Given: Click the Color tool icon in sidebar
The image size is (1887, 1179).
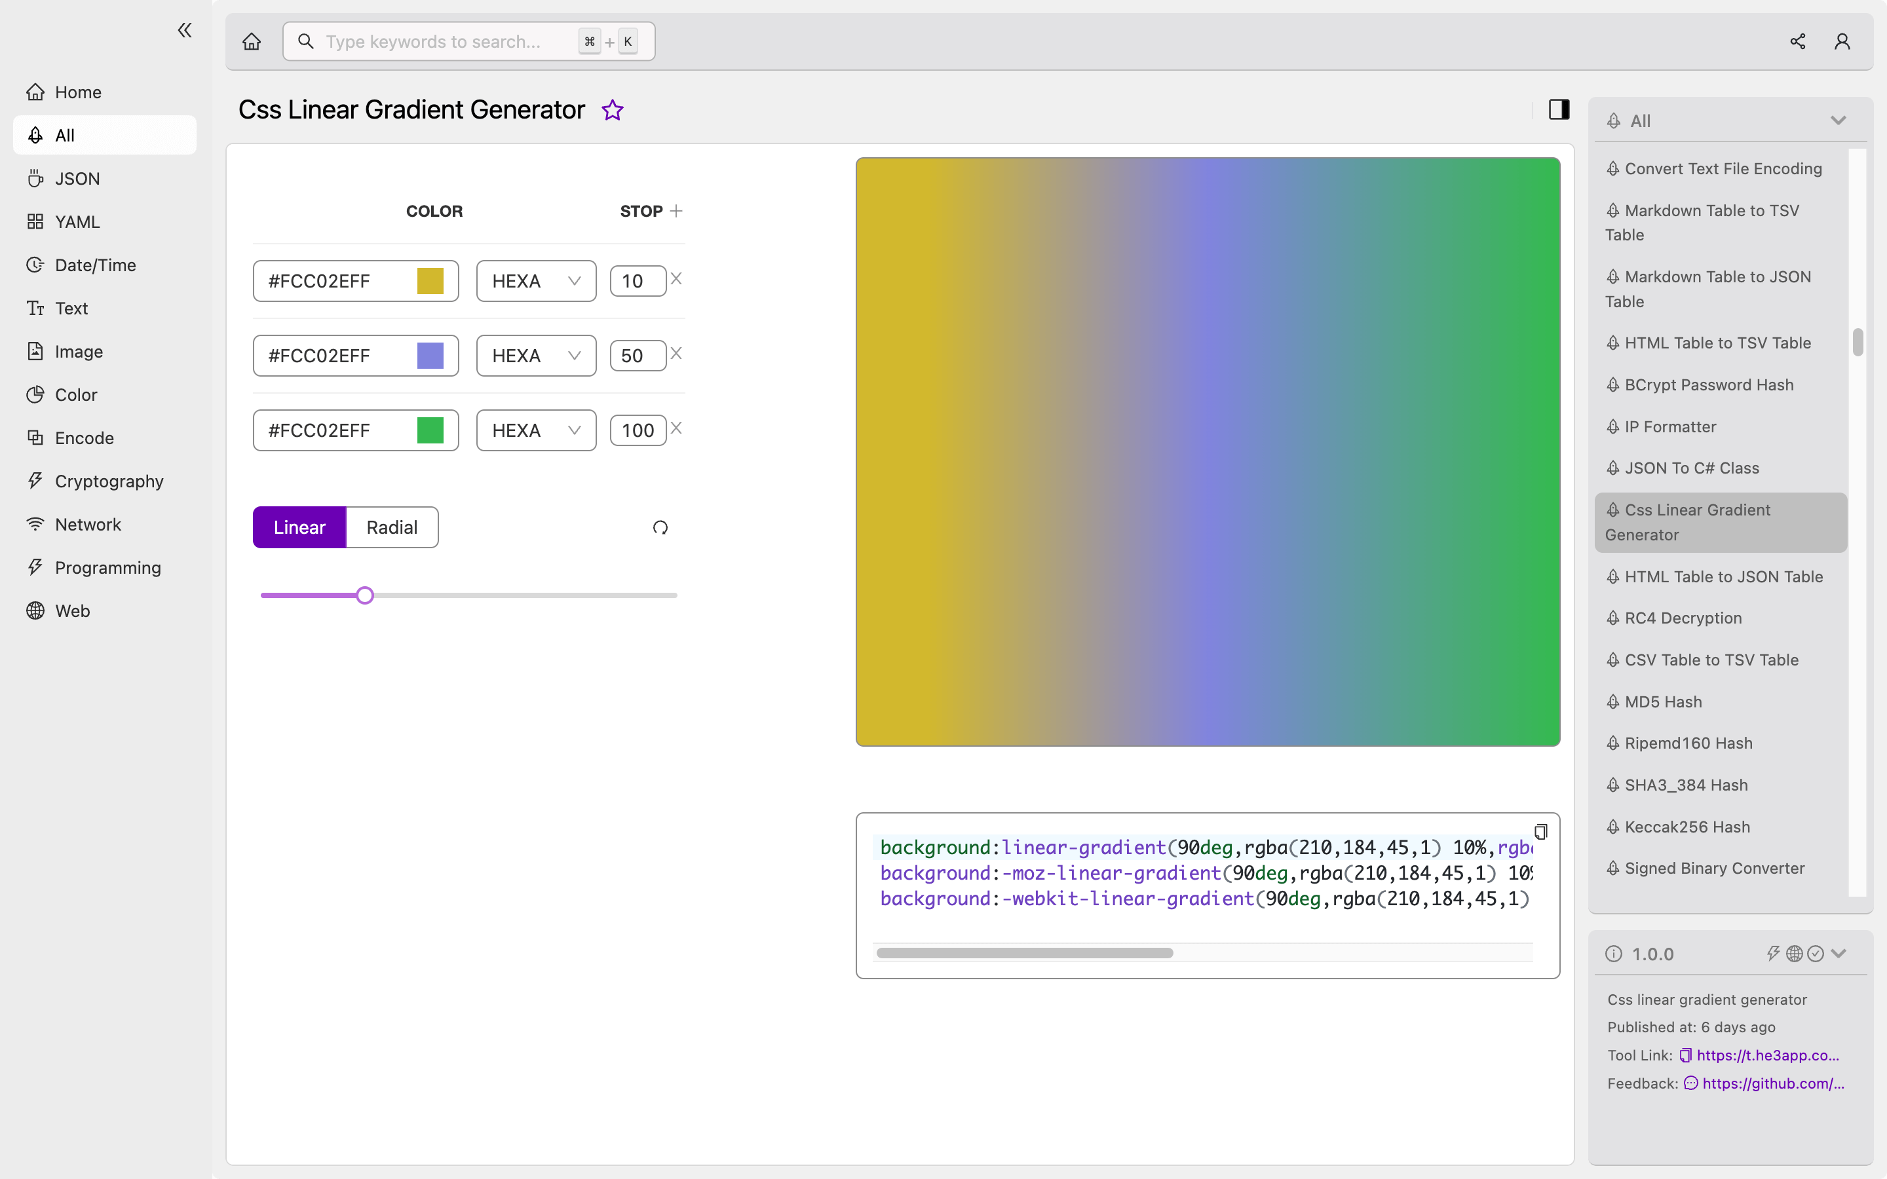Looking at the screenshot, I should pyautogui.click(x=33, y=394).
